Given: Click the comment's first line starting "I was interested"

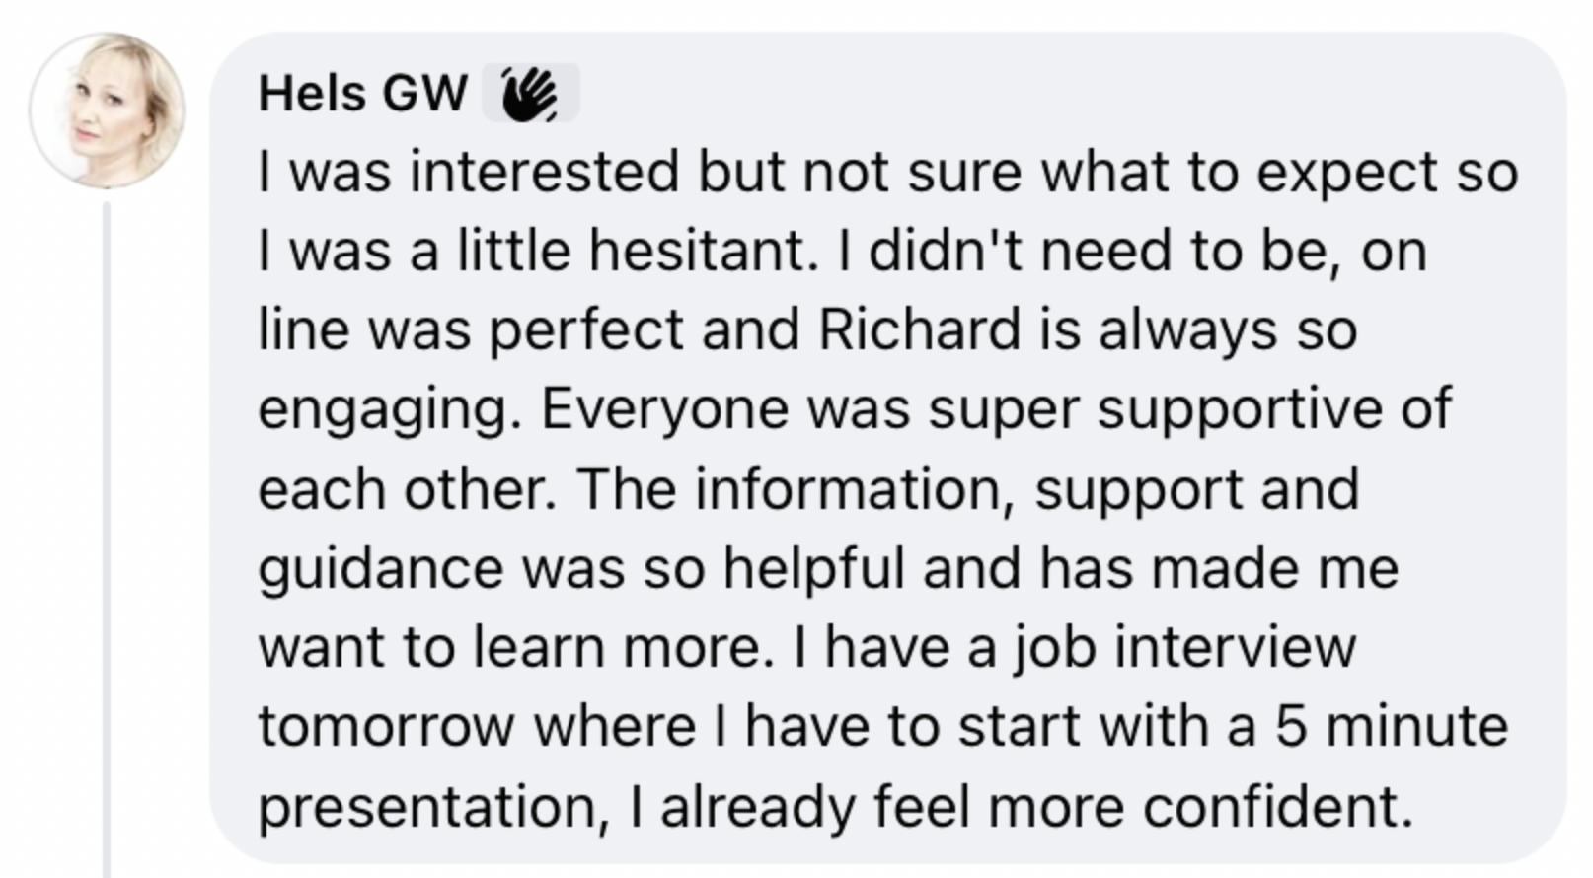Looking at the screenshot, I should click(x=886, y=172).
